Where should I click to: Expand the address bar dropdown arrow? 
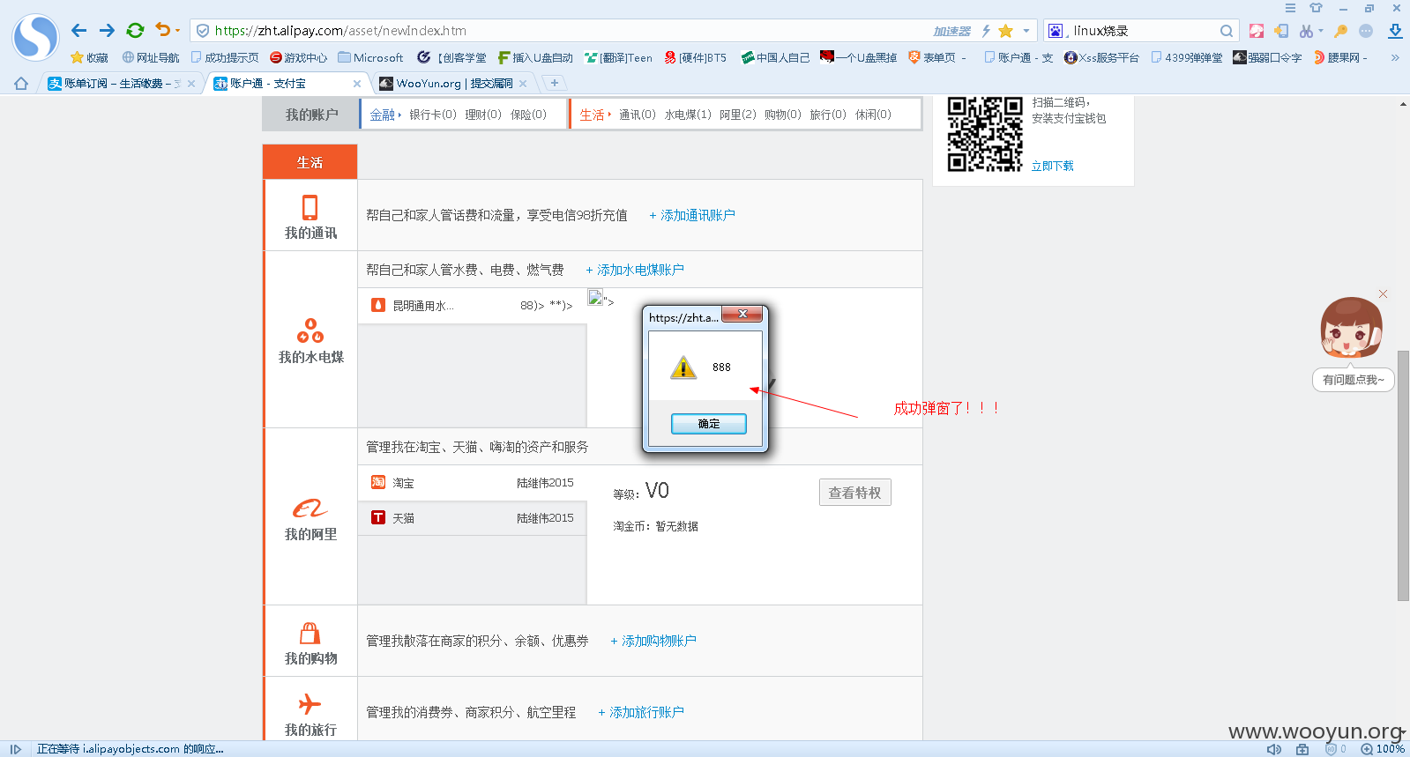1026,31
